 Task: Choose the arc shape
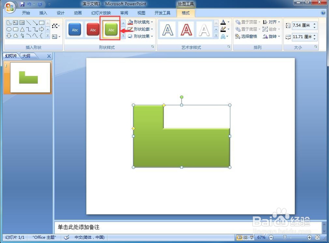29,36
